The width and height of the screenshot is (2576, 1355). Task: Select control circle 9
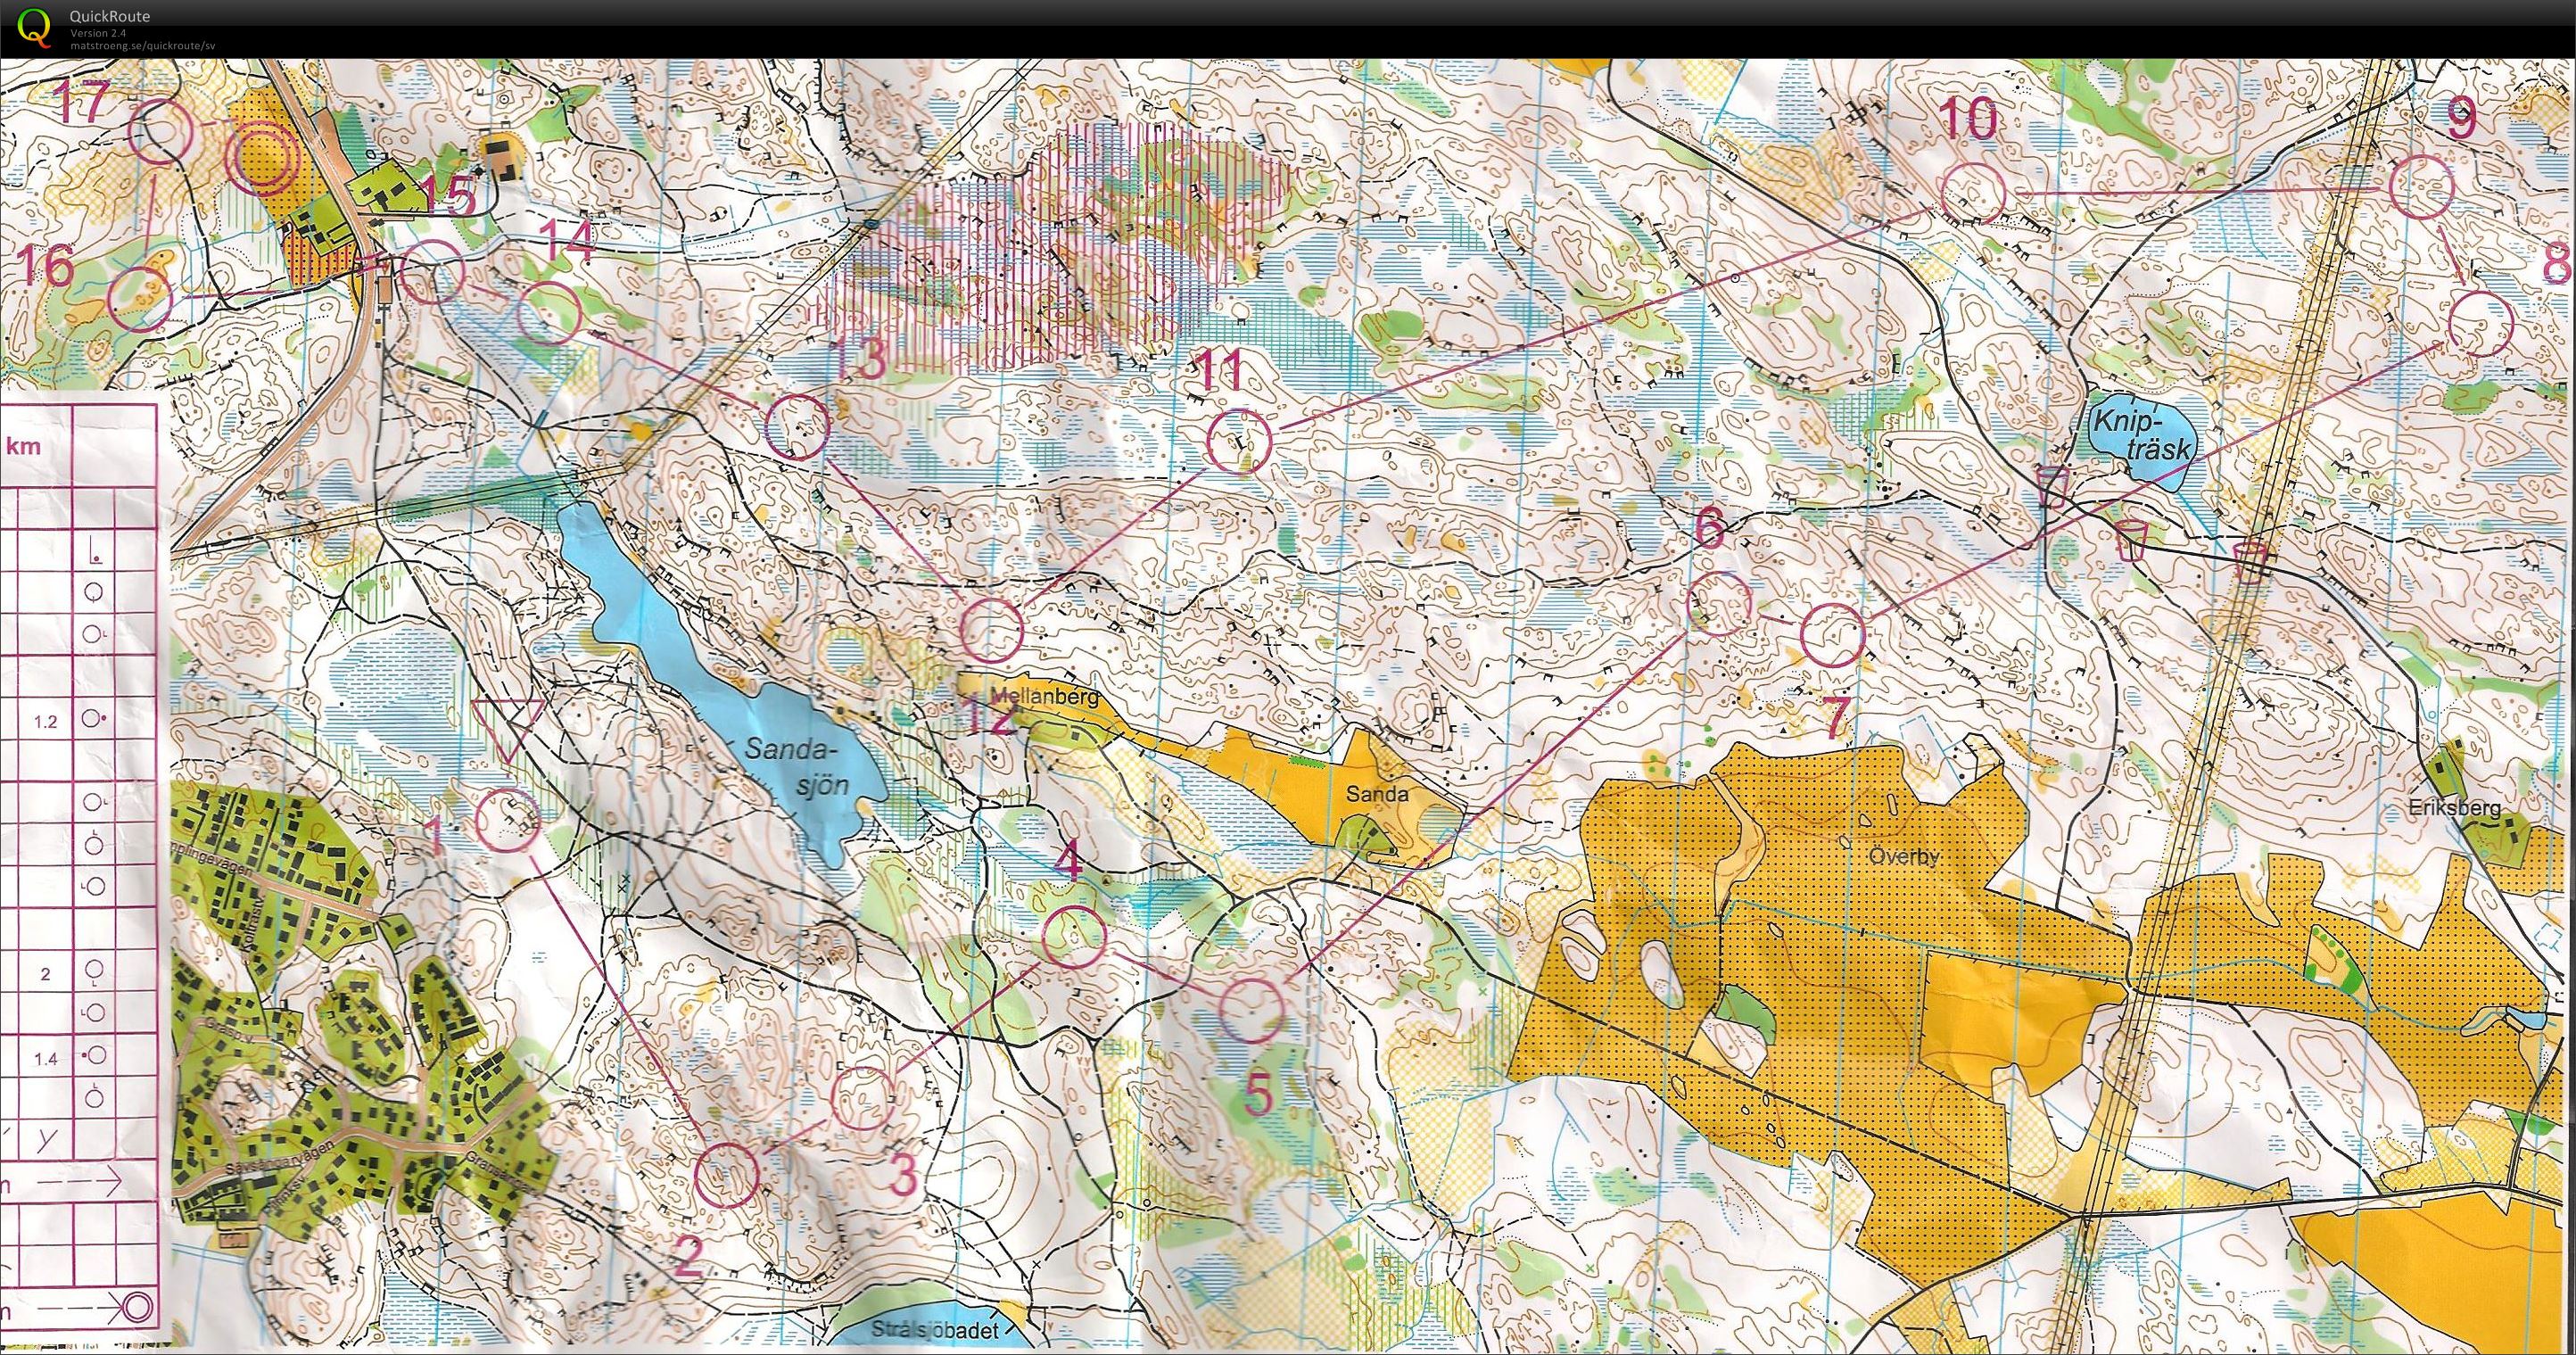2421,187
